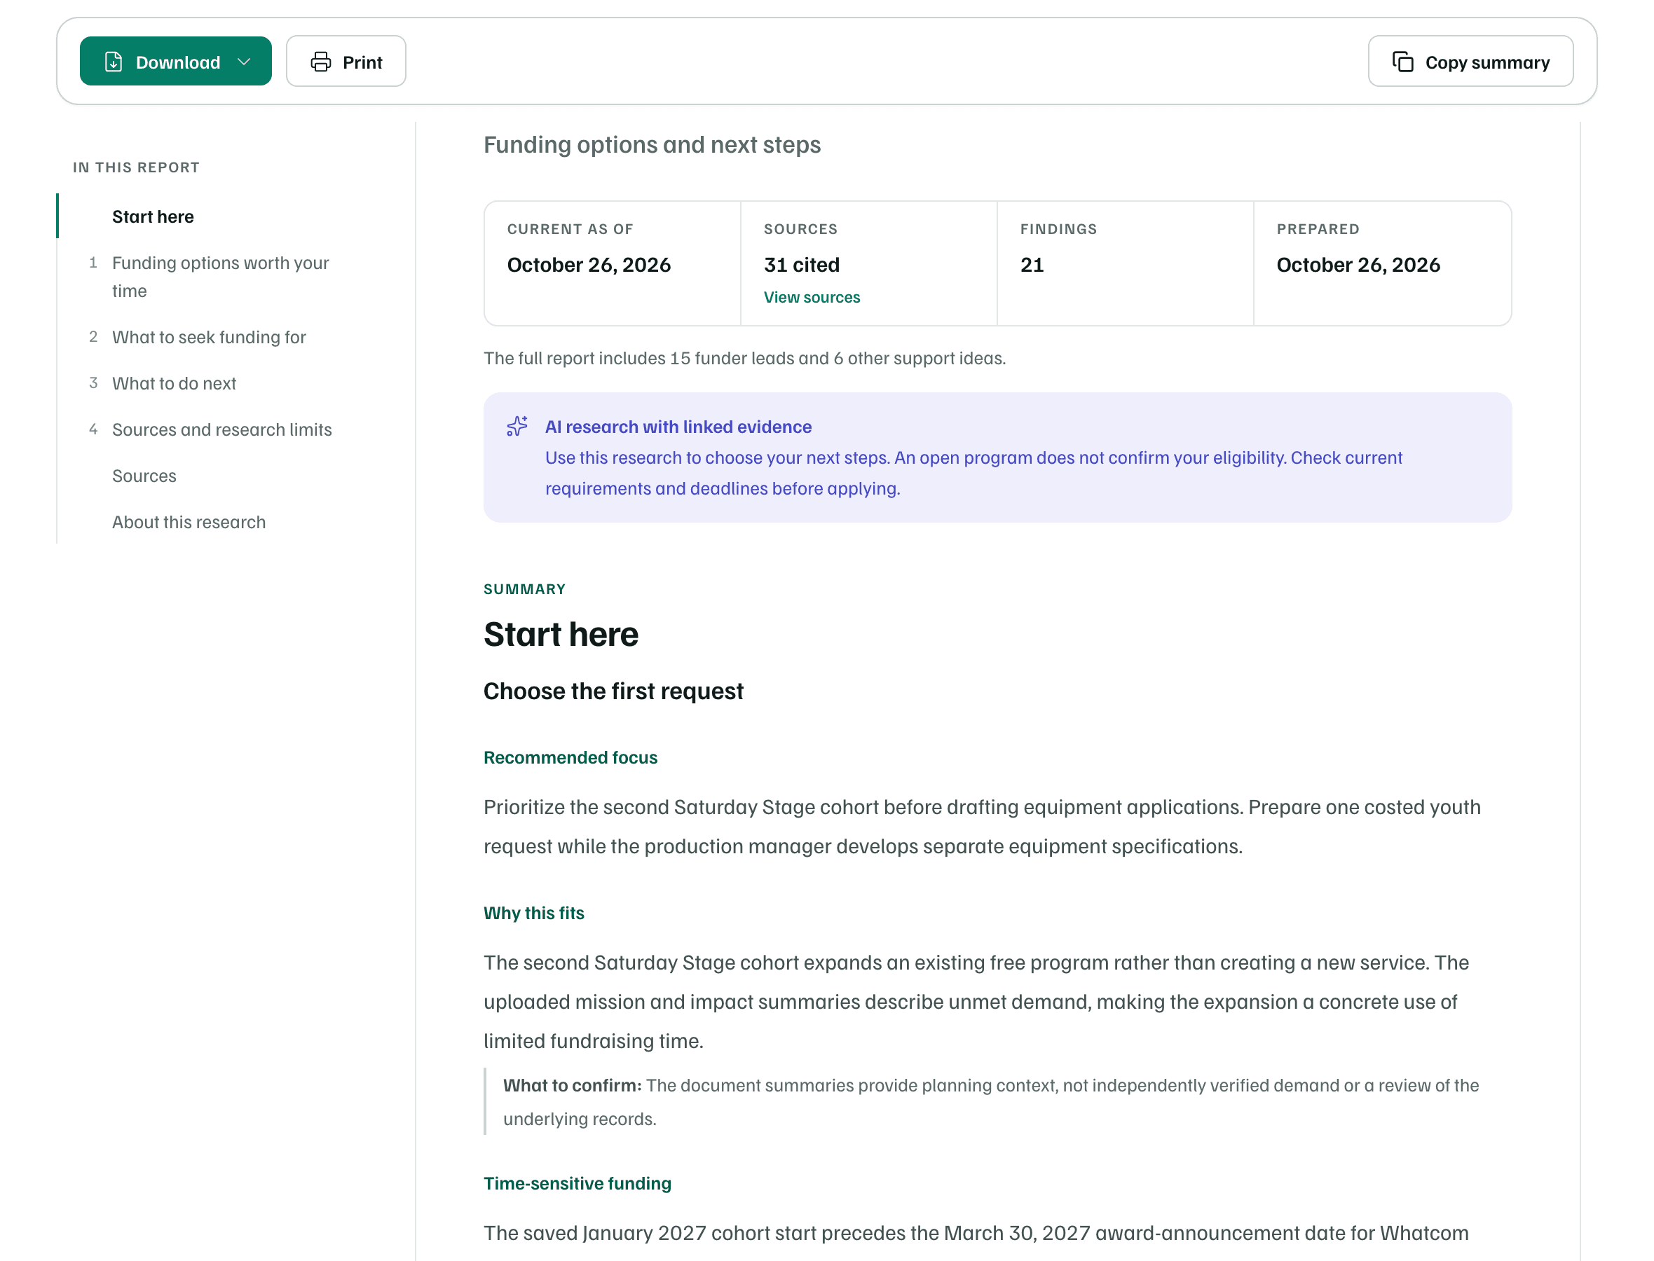Viewport: 1654px width, 1261px height.
Task: Click the "IN THIS REPORT" sidebar header
Action: pos(136,167)
